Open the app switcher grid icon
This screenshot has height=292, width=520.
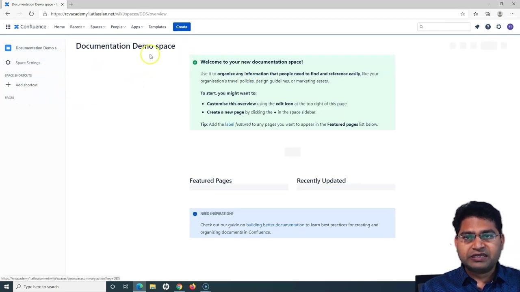pyautogui.click(x=8, y=27)
